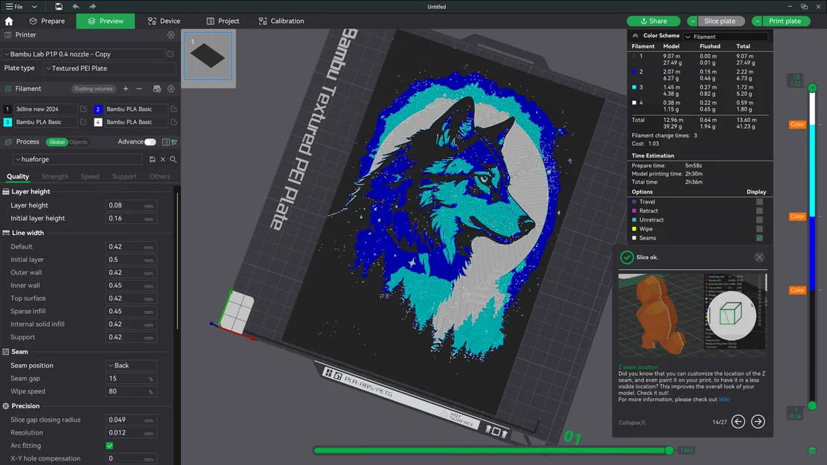The width and height of the screenshot is (827, 465).
Task: Open the process parameter list view icon
Action: point(165,142)
